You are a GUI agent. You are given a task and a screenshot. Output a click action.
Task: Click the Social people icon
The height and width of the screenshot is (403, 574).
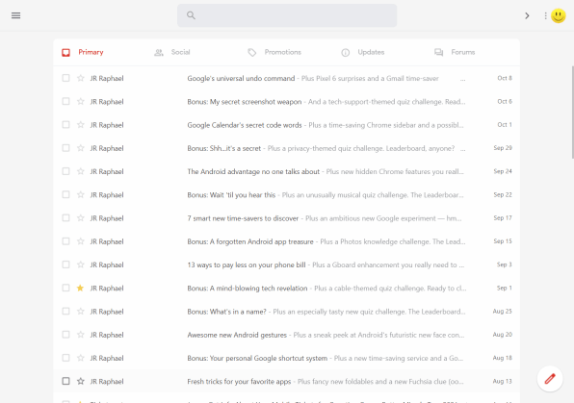click(159, 53)
